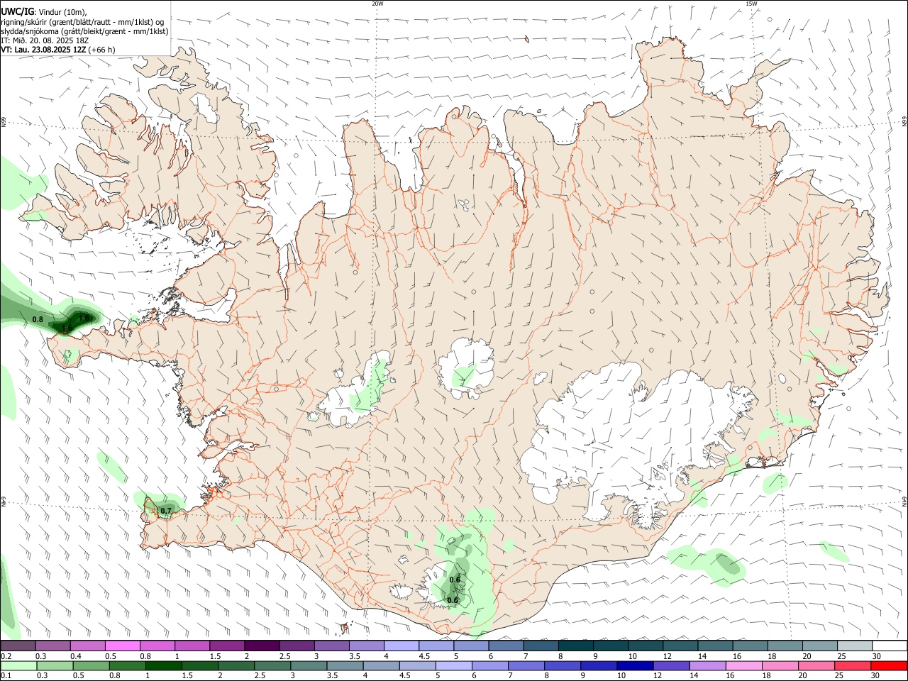Click the 'slydda/snjókoma' legend description line
The width and height of the screenshot is (908, 681).
pyautogui.click(x=84, y=31)
